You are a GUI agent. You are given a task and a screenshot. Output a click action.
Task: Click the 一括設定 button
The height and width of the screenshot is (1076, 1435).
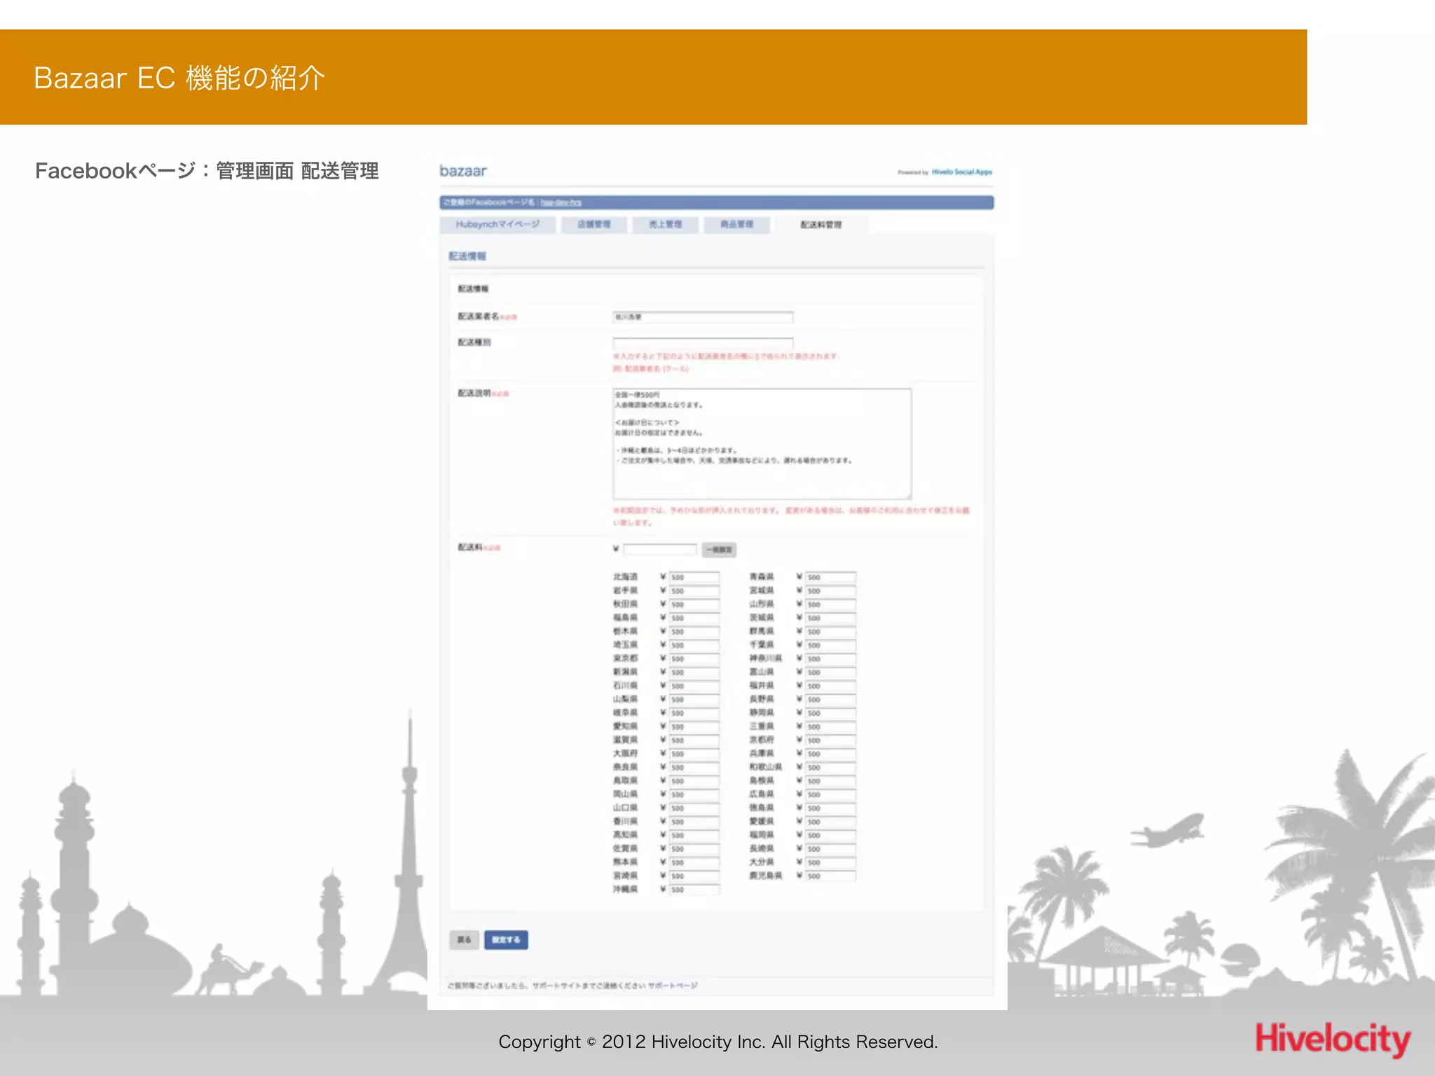(x=719, y=550)
